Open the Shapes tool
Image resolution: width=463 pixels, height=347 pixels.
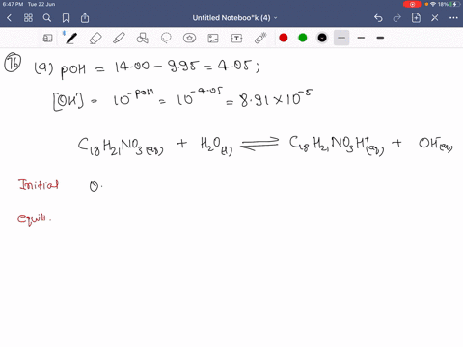point(142,38)
